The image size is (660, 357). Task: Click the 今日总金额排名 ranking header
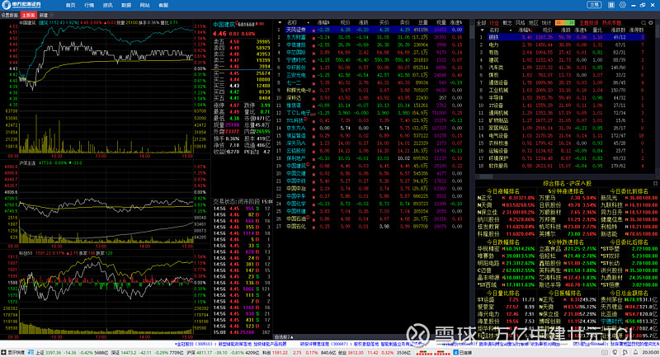point(629,293)
